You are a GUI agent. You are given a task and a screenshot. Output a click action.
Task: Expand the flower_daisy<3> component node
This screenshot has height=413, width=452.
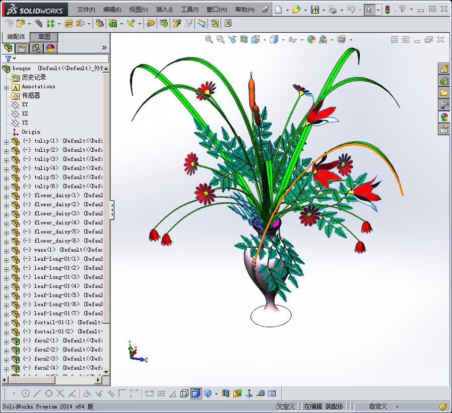7,215
